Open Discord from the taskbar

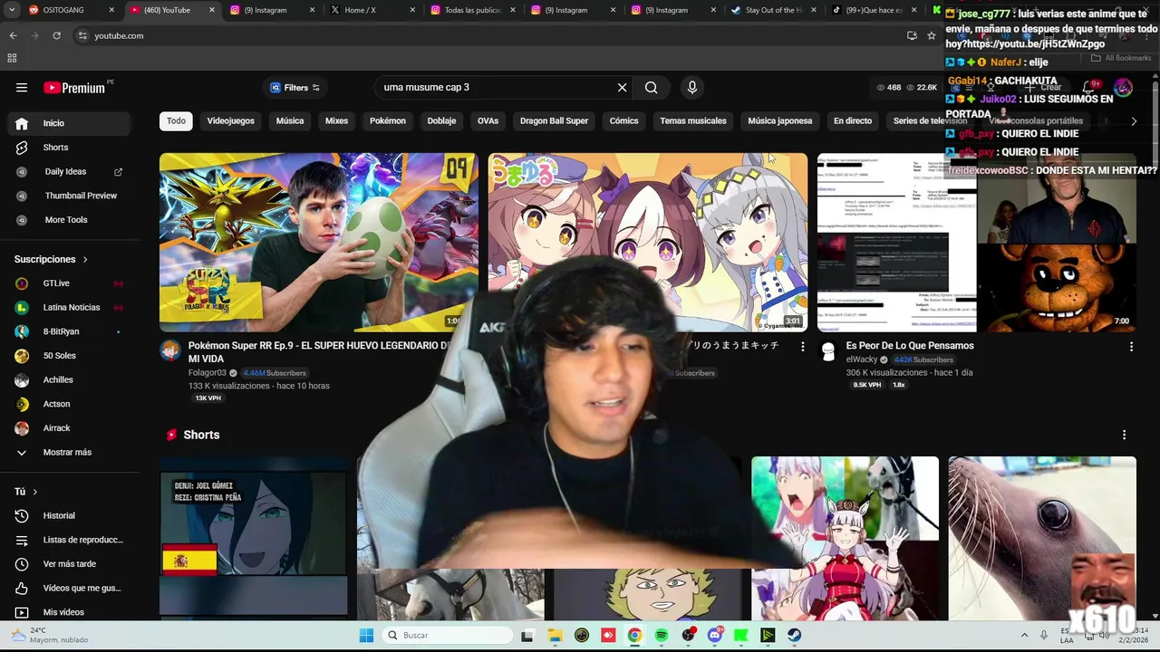pos(715,636)
